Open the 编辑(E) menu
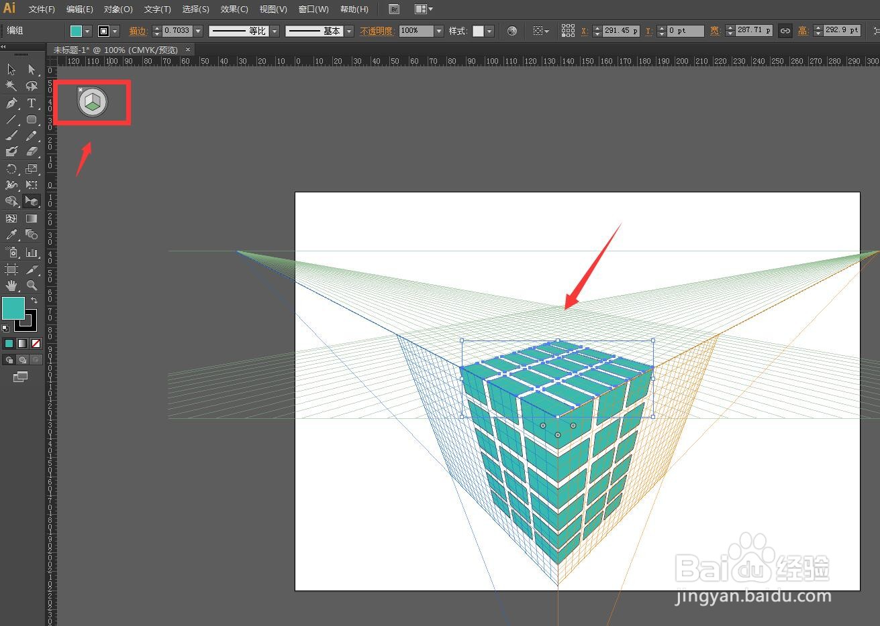This screenshot has width=880, height=626. pos(80,9)
